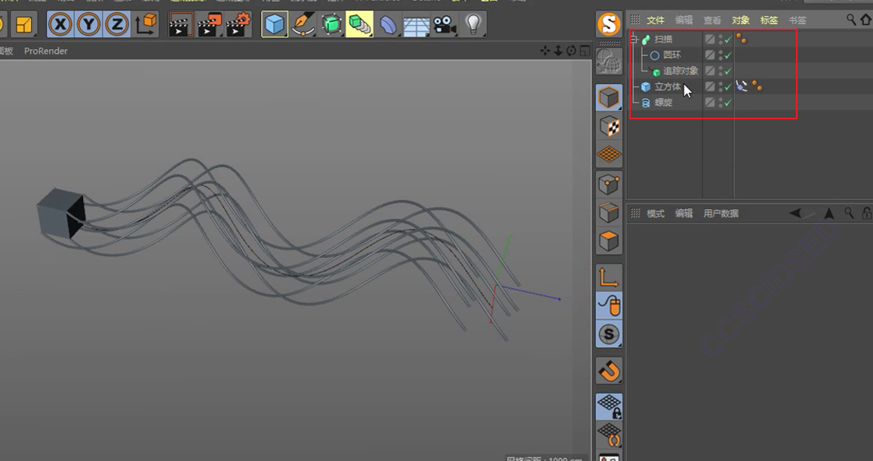The image size is (873, 461).
Task: Switch to Polygons mode in sidebar
Action: (609, 241)
